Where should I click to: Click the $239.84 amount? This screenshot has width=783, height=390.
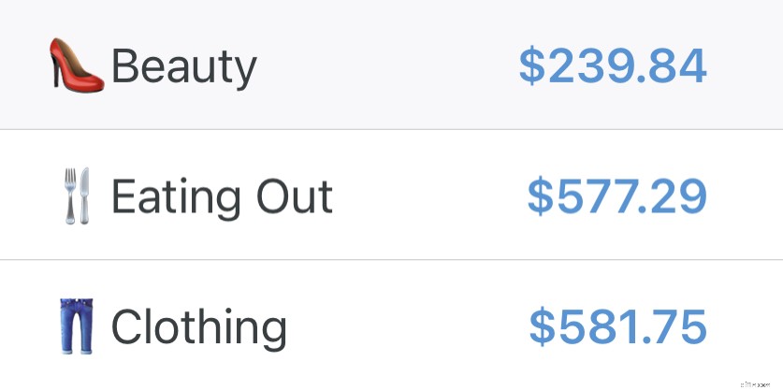pyautogui.click(x=613, y=66)
